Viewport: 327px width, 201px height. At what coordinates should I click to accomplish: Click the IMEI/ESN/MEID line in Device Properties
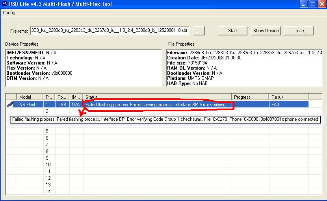coord(32,52)
